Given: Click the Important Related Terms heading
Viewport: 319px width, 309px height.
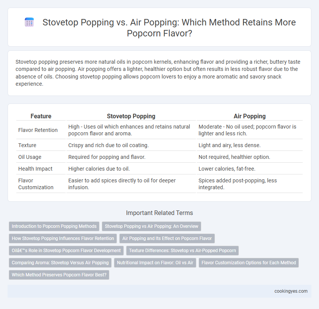Looking at the screenshot, I should (159, 213).
